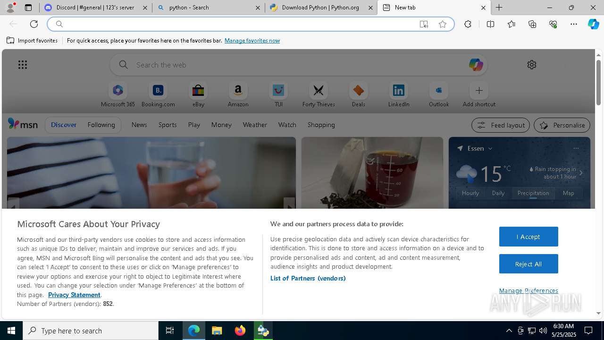Open page settings gear icon
The height and width of the screenshot is (340, 604).
click(x=532, y=65)
